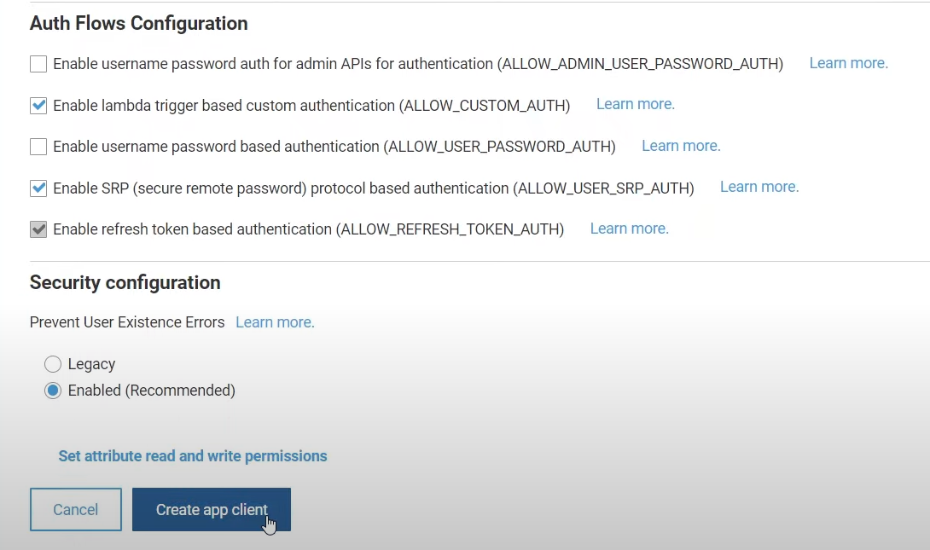Open Learn more for SRP auth
This screenshot has height=550, width=930.
click(x=759, y=188)
